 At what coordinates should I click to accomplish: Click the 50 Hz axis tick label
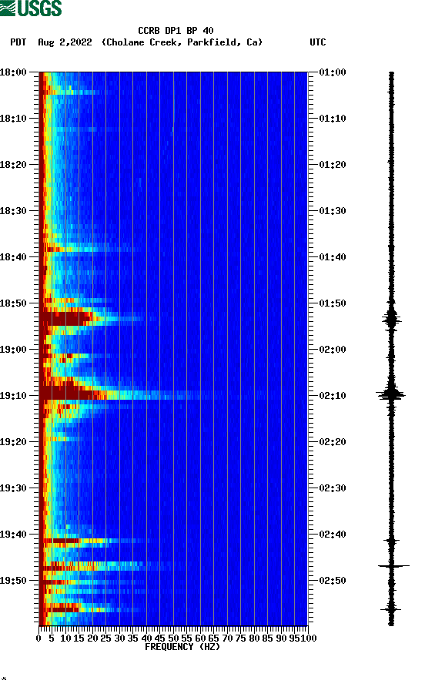(x=173, y=638)
